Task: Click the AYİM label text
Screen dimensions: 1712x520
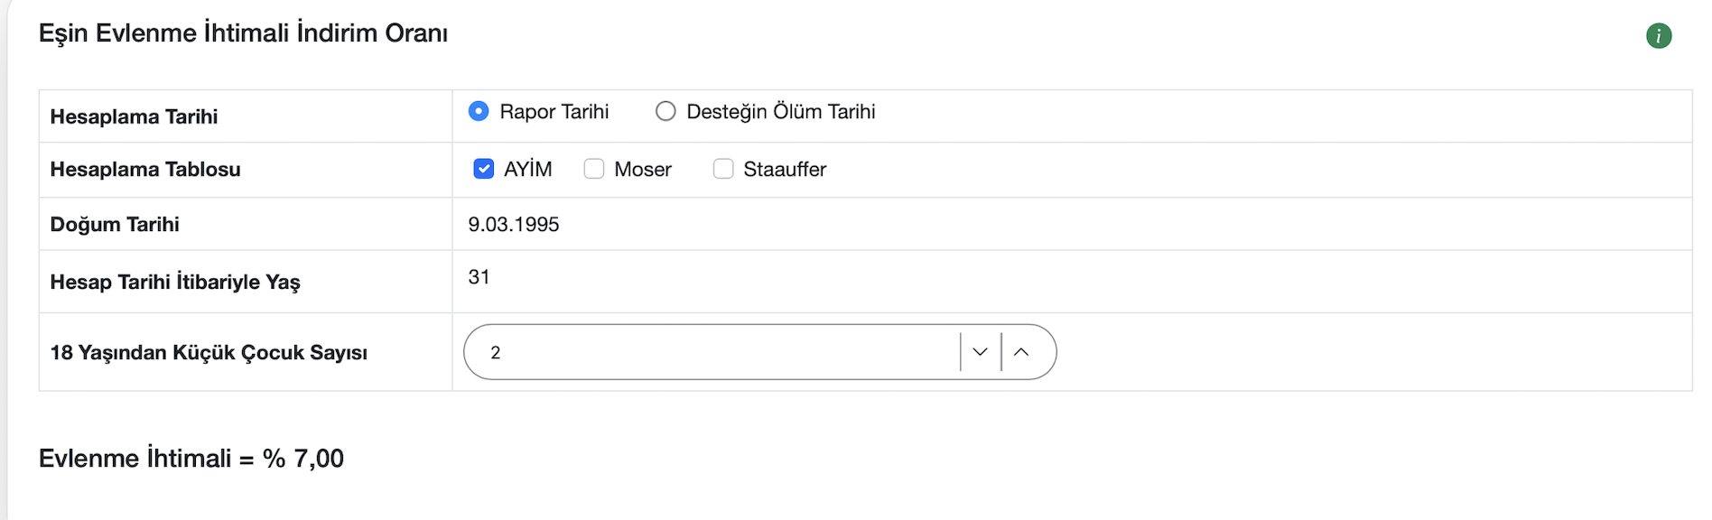Action: point(528,169)
